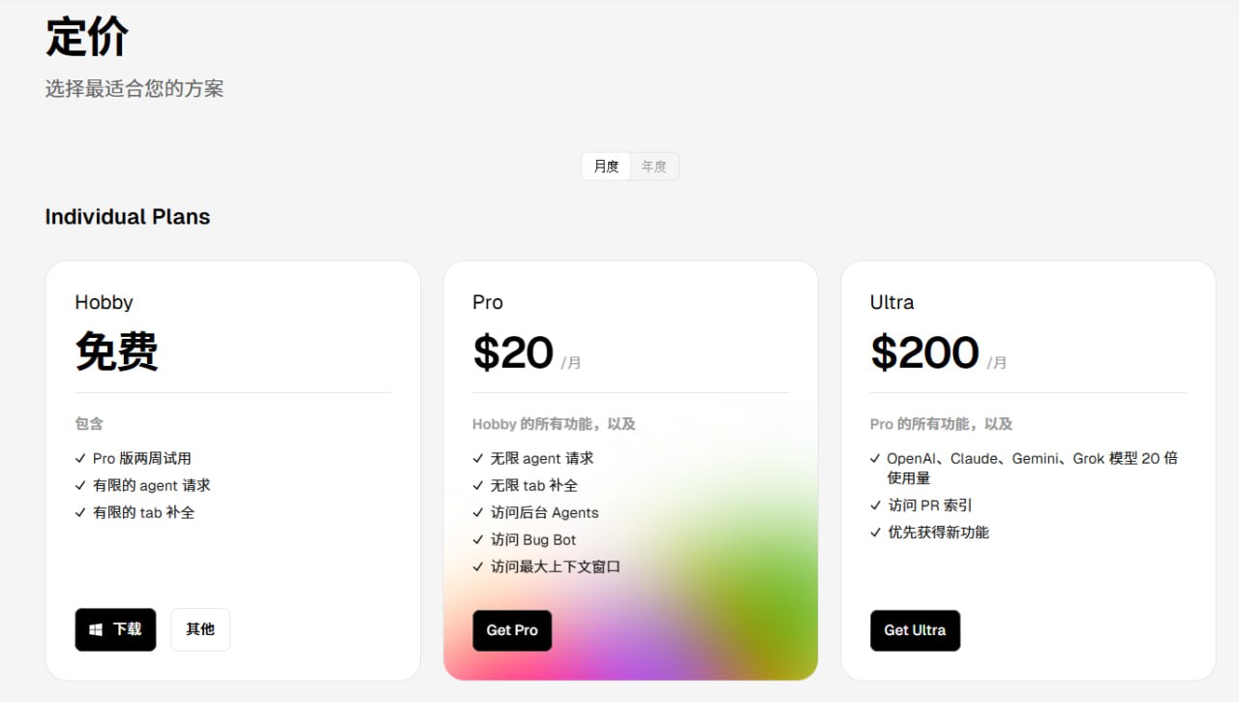1239x702 pixels.
Task: Switch billing to 月度 (monthly)
Action: click(606, 167)
